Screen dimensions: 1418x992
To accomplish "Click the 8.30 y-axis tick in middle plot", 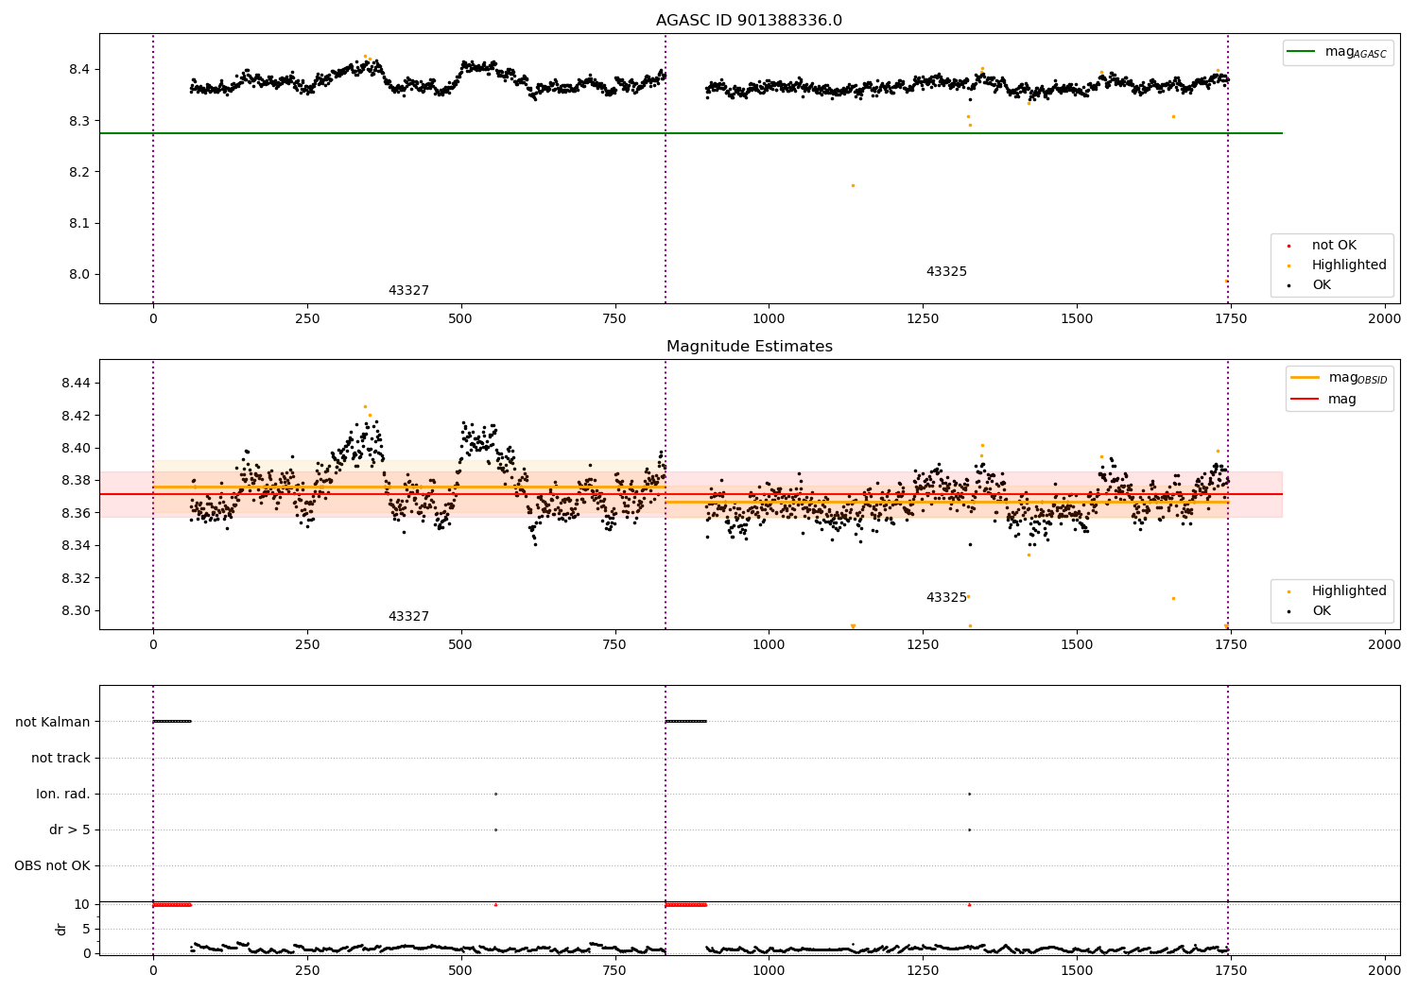I will (76, 611).
